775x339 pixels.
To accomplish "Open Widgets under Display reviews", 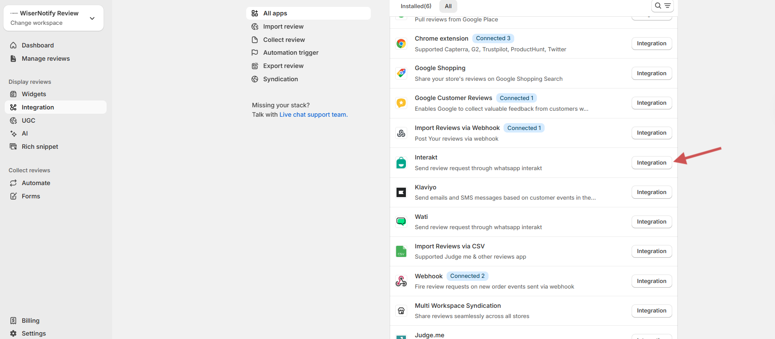I will click(34, 94).
